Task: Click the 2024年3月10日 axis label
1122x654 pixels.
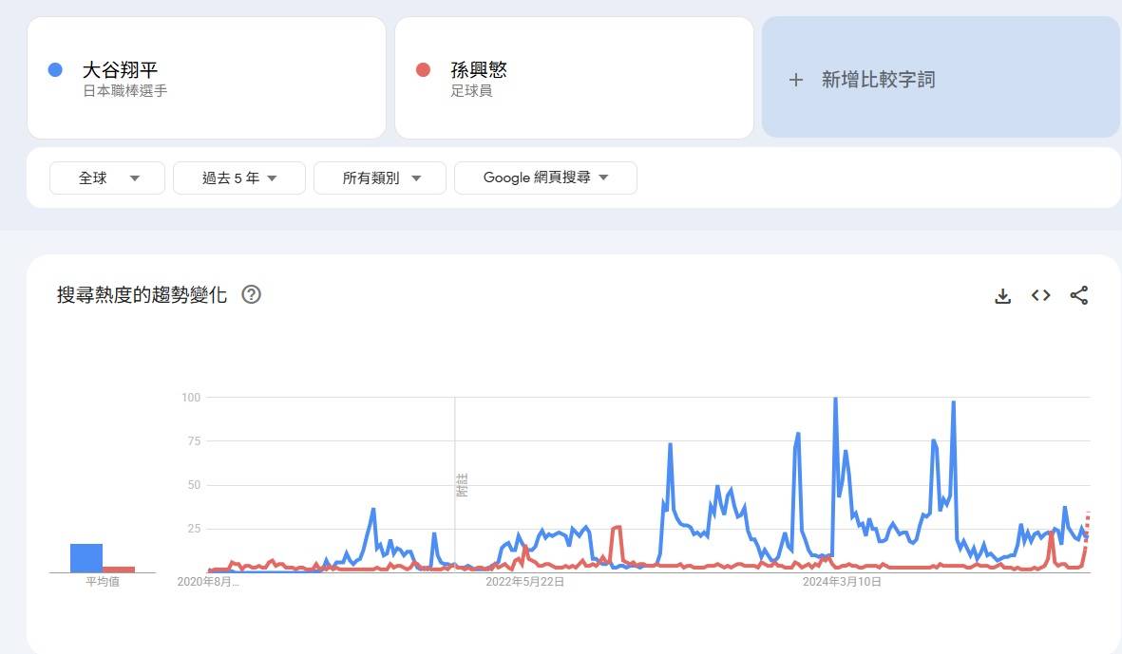Action: pos(842,582)
